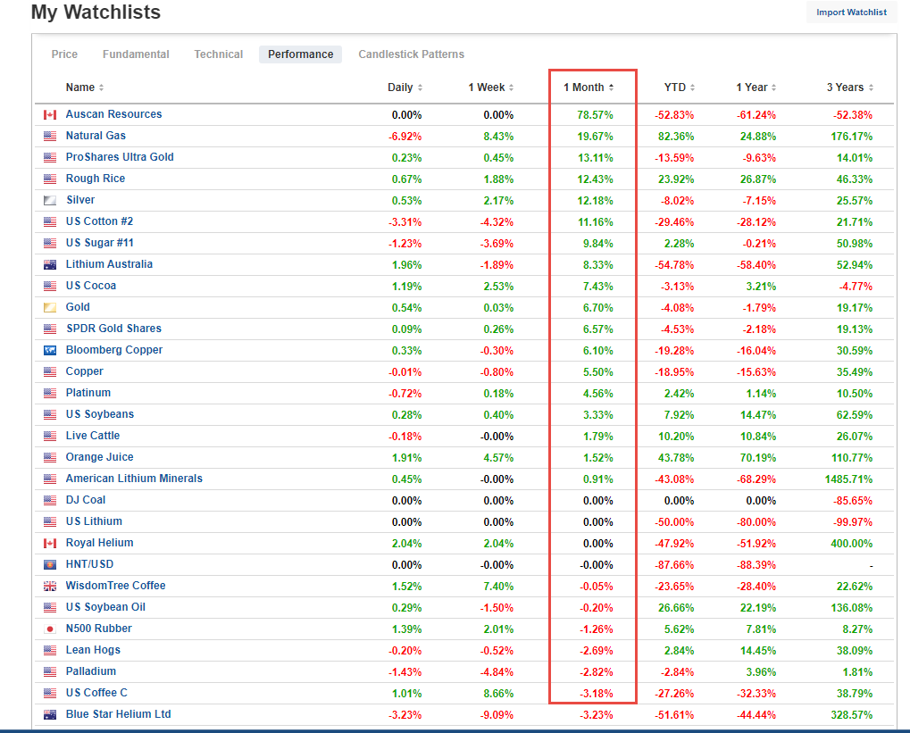Sort by YTD performance column

(680, 87)
